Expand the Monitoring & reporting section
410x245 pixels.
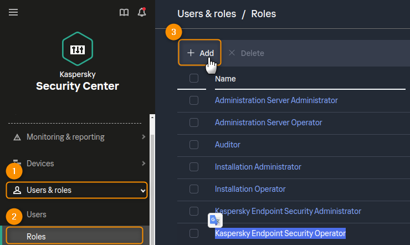143,137
